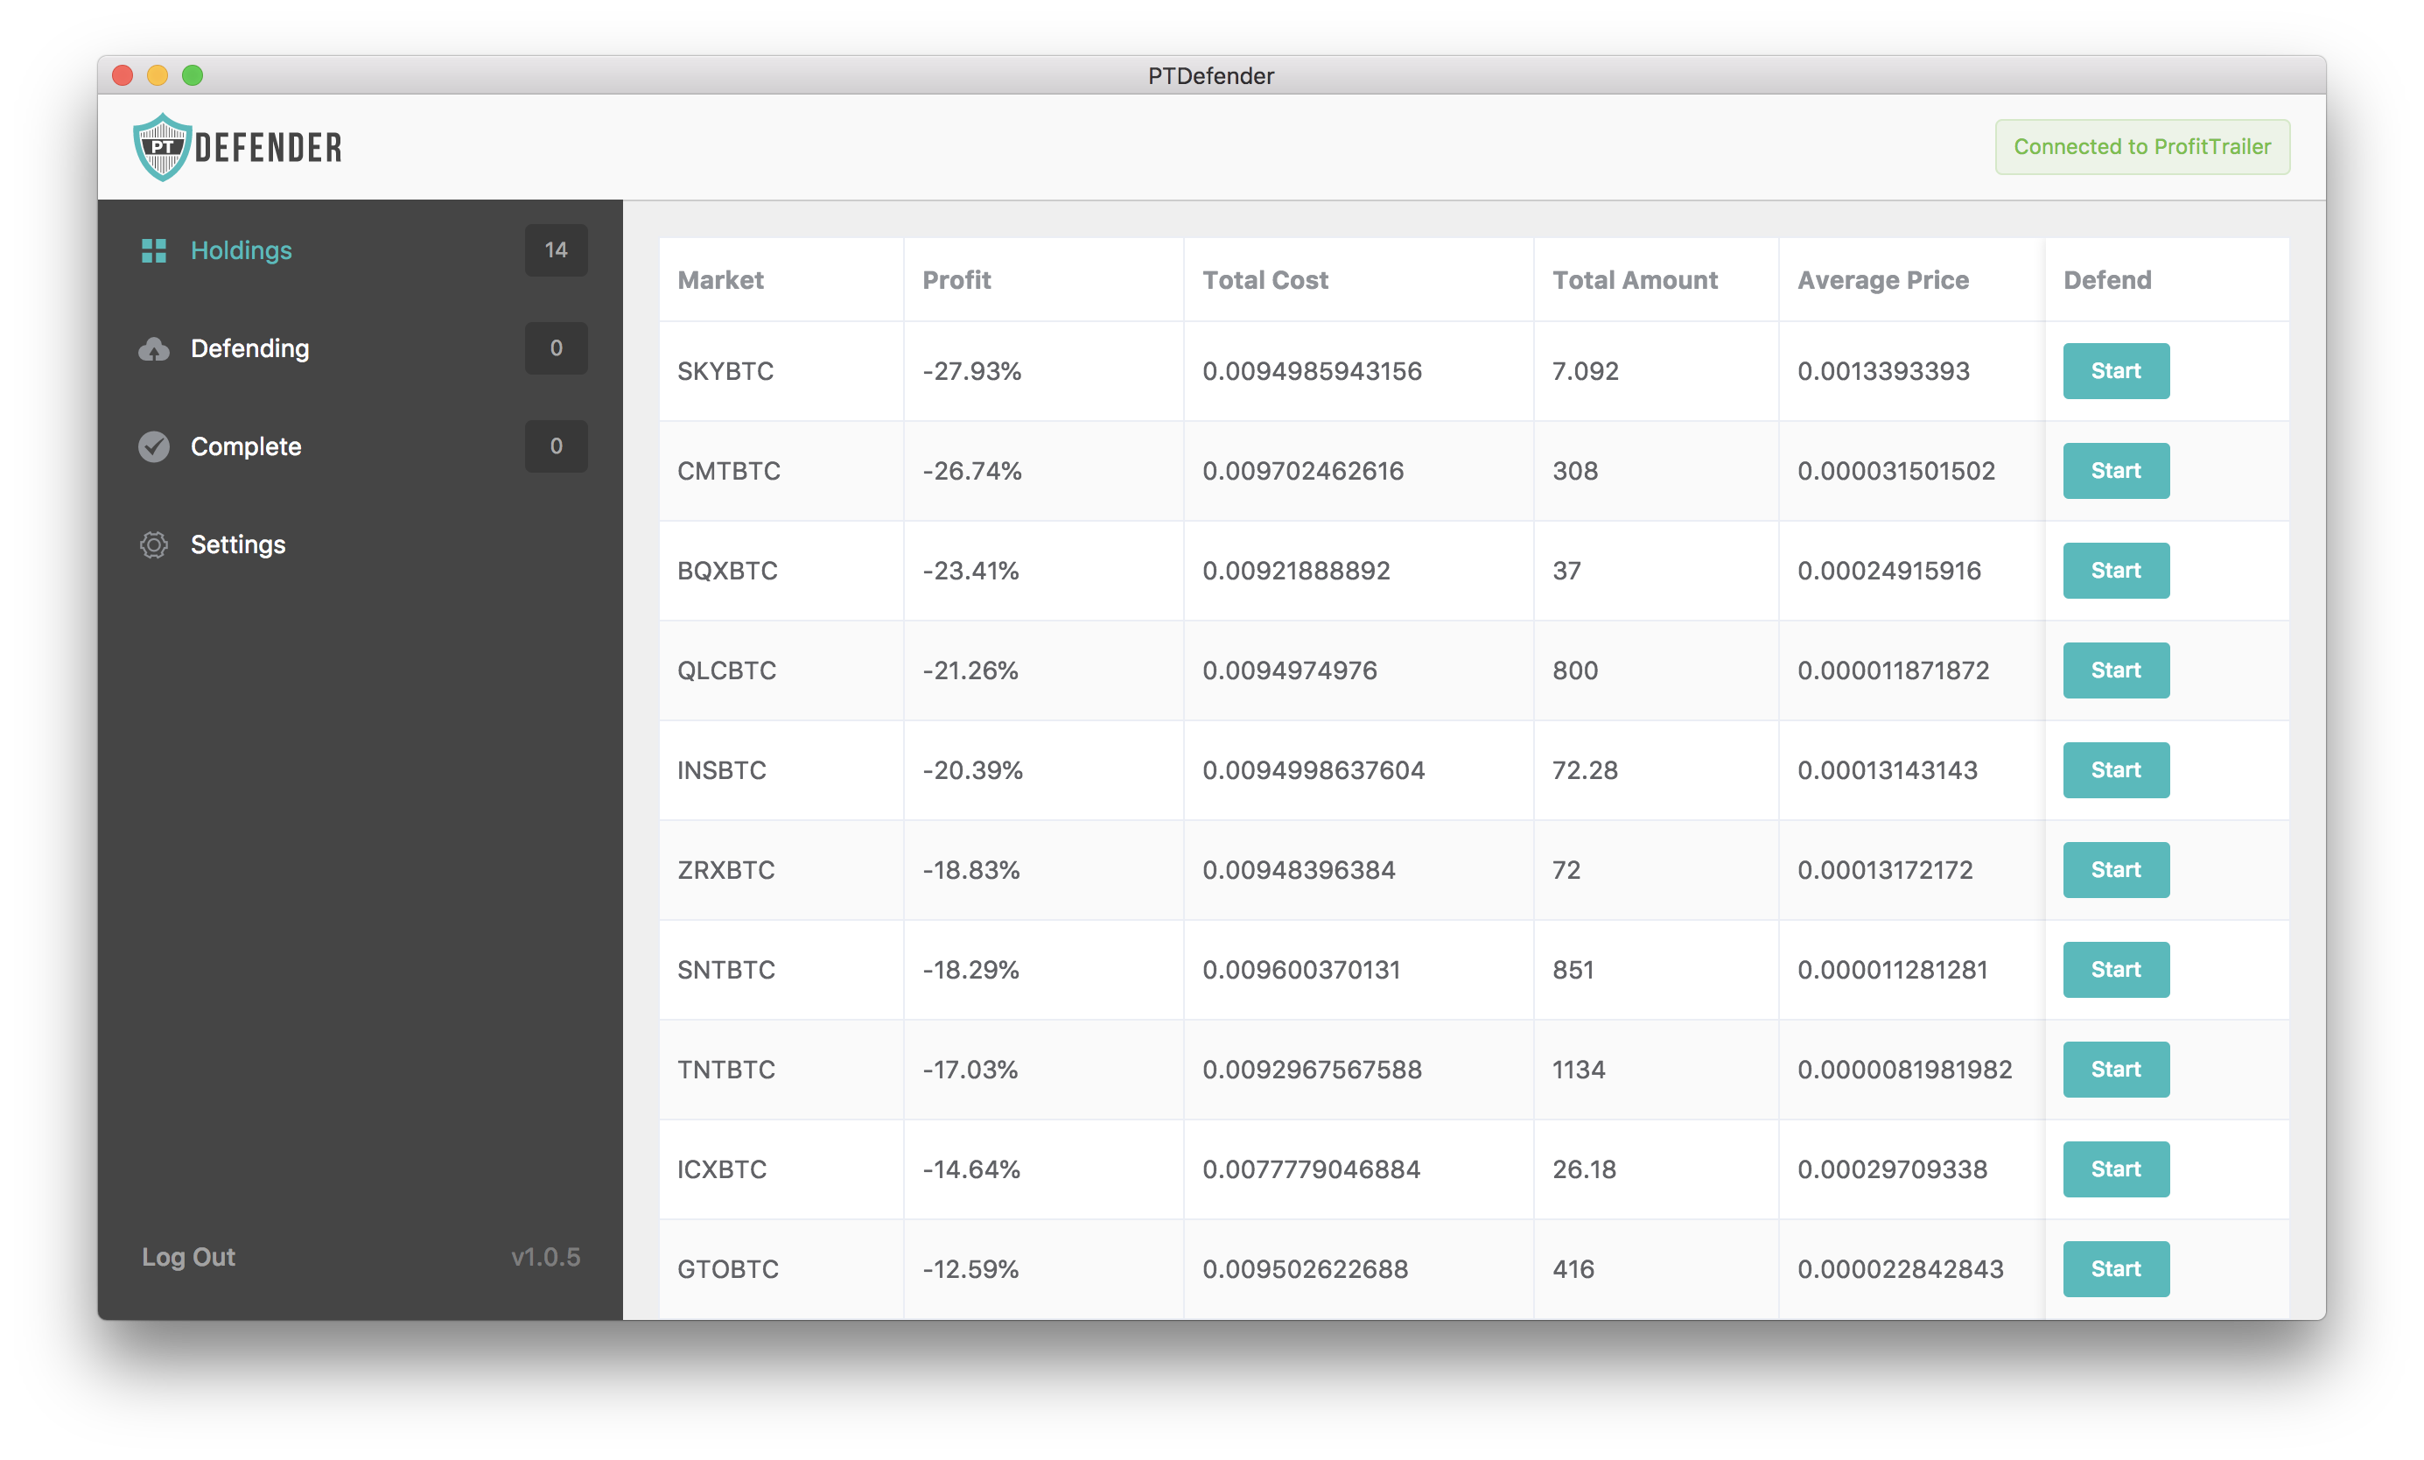Select the ZRXBTC market cell
Image resolution: width=2424 pixels, height=1460 pixels.
click(725, 870)
